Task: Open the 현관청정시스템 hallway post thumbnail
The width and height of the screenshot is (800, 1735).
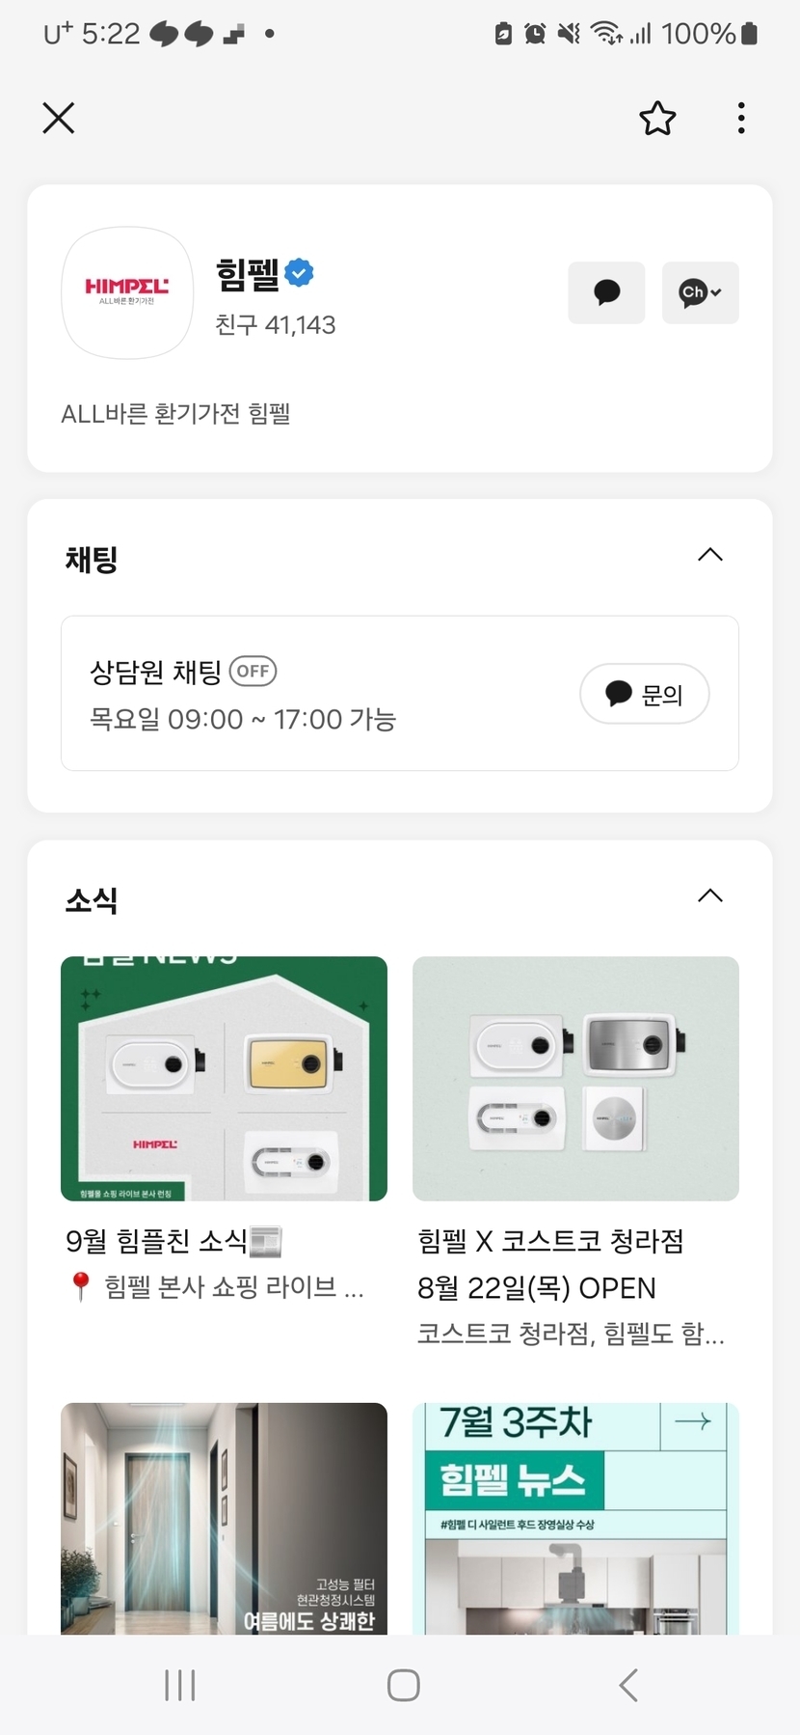Action: (x=224, y=1518)
